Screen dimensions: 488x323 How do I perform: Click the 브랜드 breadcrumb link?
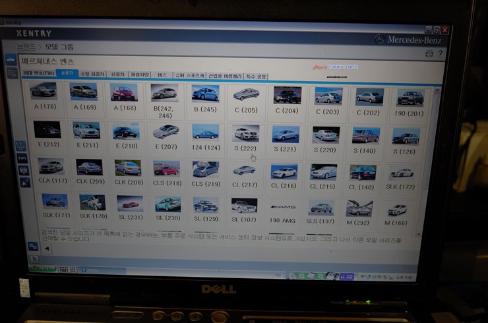pyautogui.click(x=26, y=47)
